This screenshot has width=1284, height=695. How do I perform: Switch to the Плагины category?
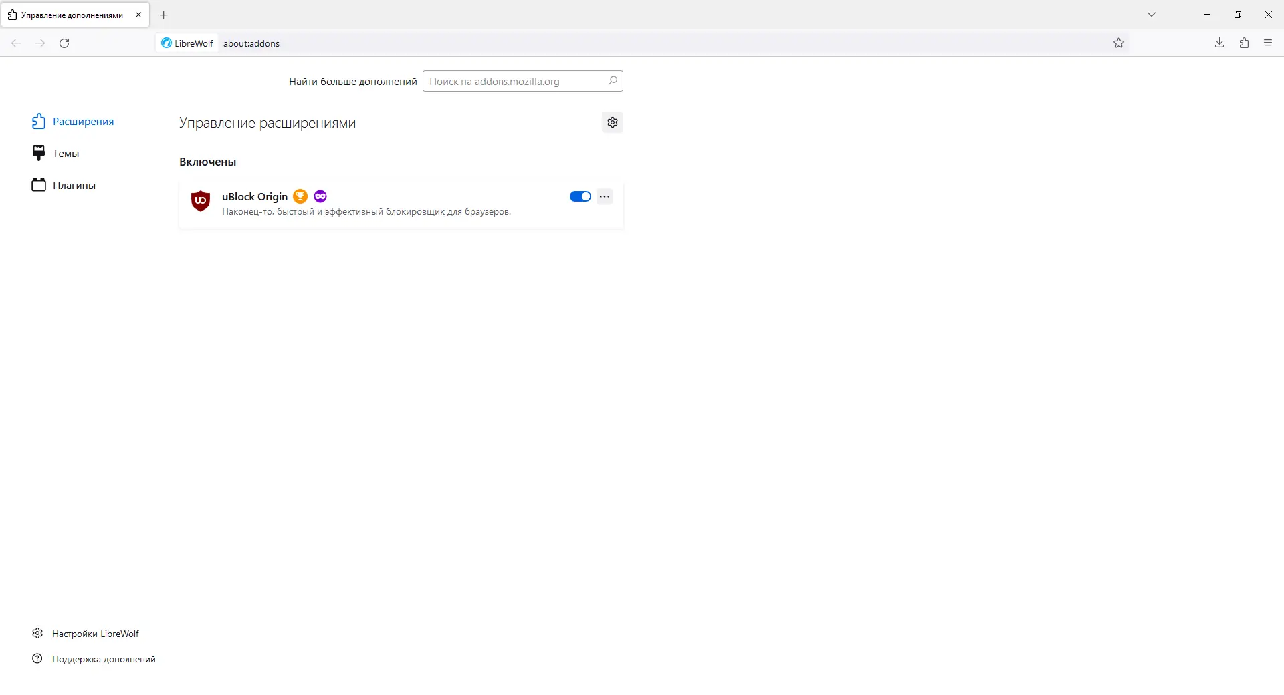coord(74,186)
